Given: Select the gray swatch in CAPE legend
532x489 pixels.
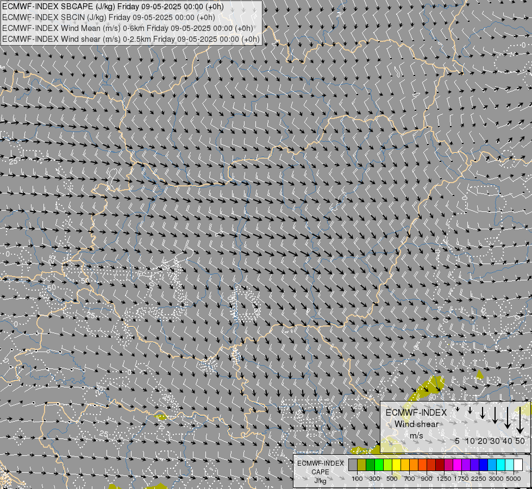Looking at the screenshot, I should tap(353, 465).
